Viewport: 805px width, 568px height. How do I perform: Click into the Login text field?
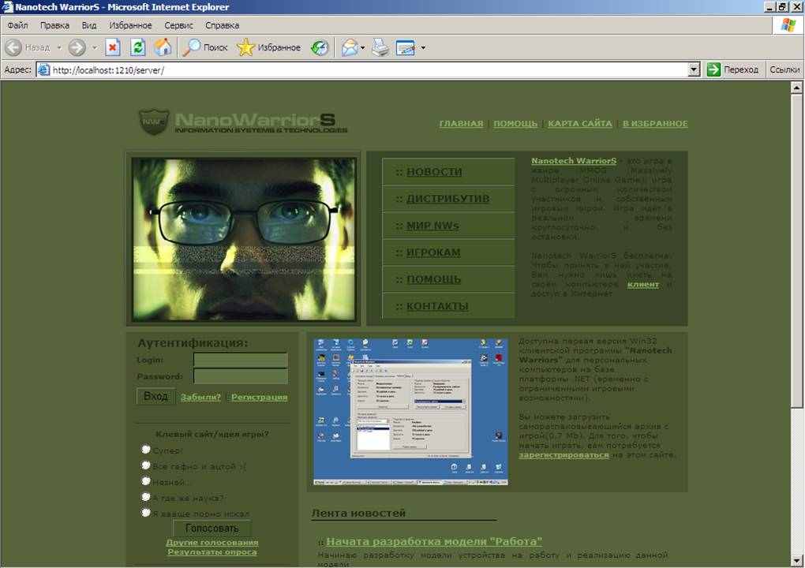click(x=240, y=360)
